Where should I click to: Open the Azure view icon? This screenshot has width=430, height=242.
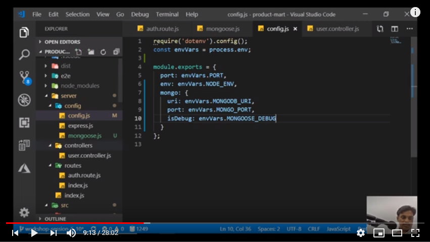click(x=24, y=168)
